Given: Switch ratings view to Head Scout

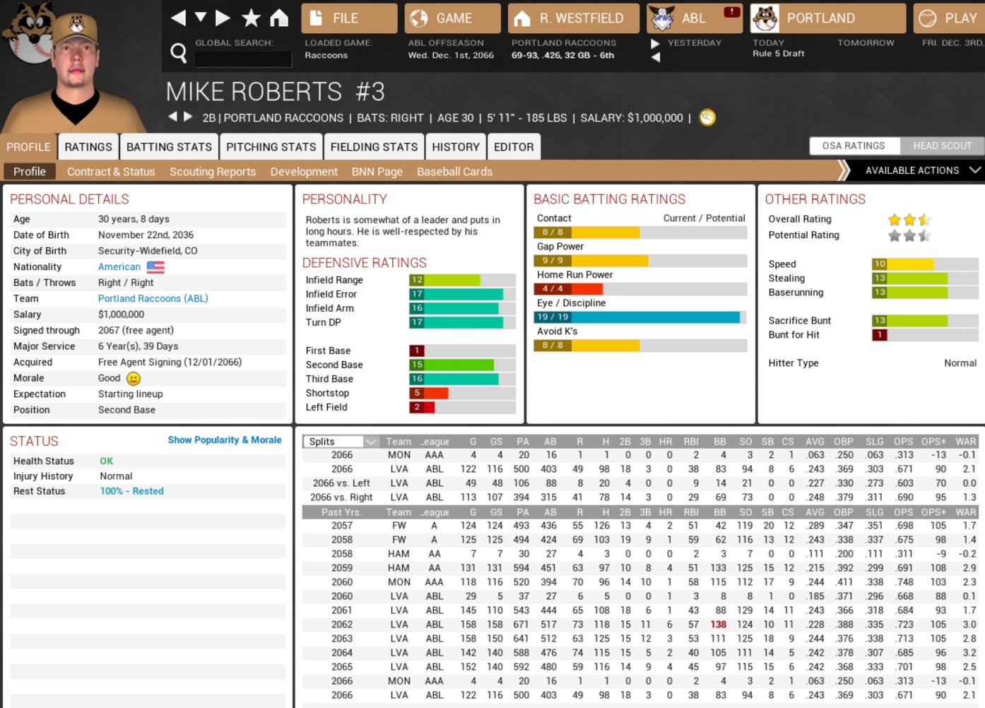Looking at the screenshot, I should click(942, 146).
